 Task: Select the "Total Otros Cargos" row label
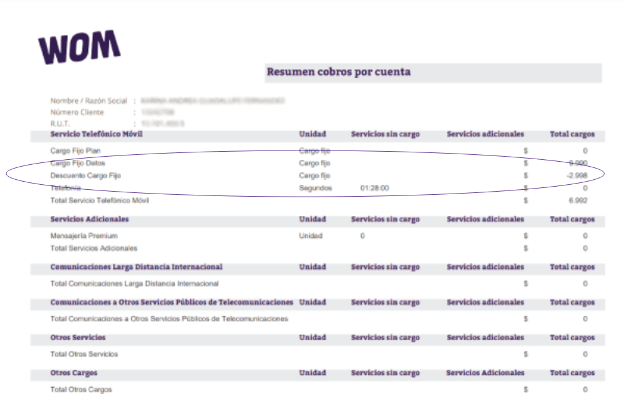(81, 390)
